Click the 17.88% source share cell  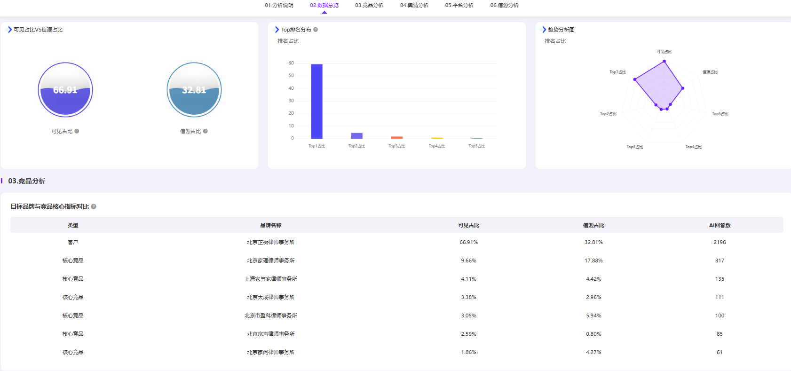[x=593, y=260]
